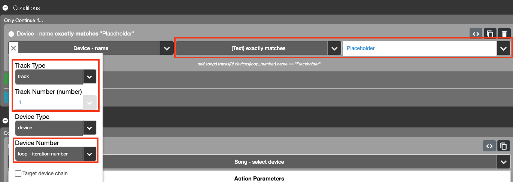Duplicate the Song select device action
This screenshot has height=182, width=513.
pos(504,146)
